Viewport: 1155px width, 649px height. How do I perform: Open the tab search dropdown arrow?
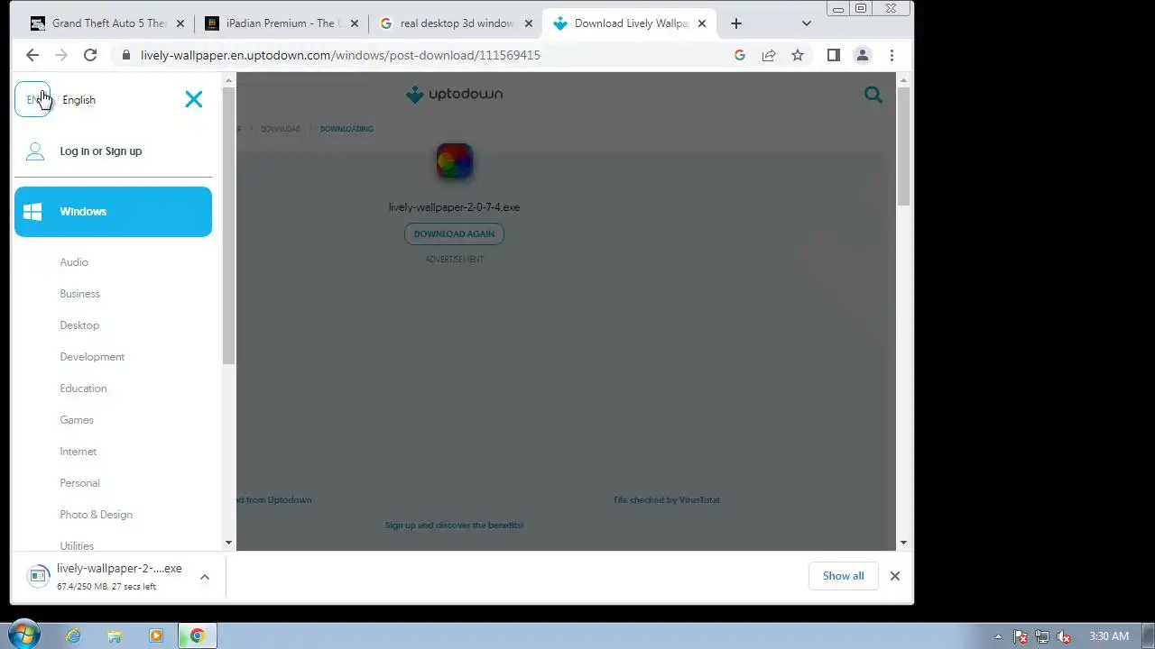tap(807, 23)
